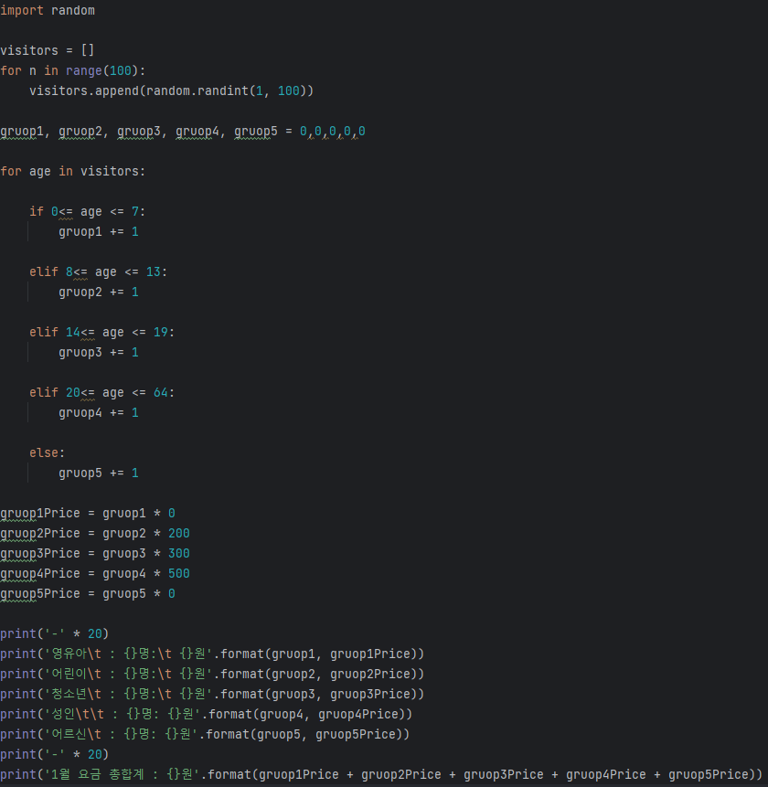The width and height of the screenshot is (768, 787).
Task: Click the 'elif 20<= age <= 64:' condition
Action: click(101, 392)
